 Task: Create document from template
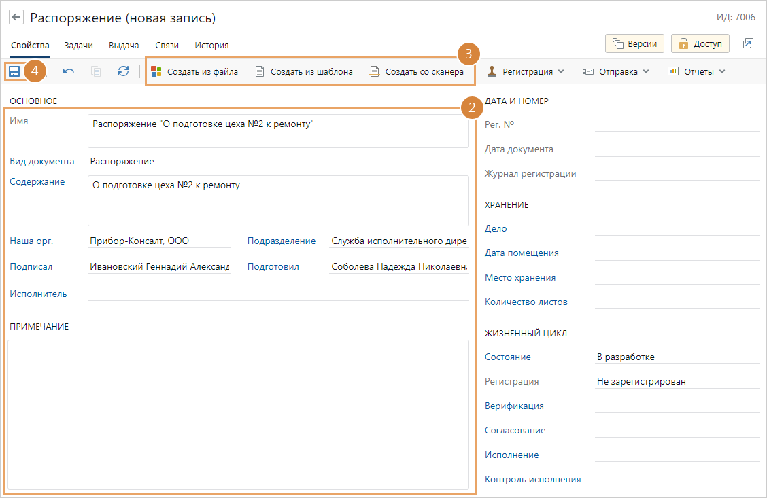click(x=304, y=71)
